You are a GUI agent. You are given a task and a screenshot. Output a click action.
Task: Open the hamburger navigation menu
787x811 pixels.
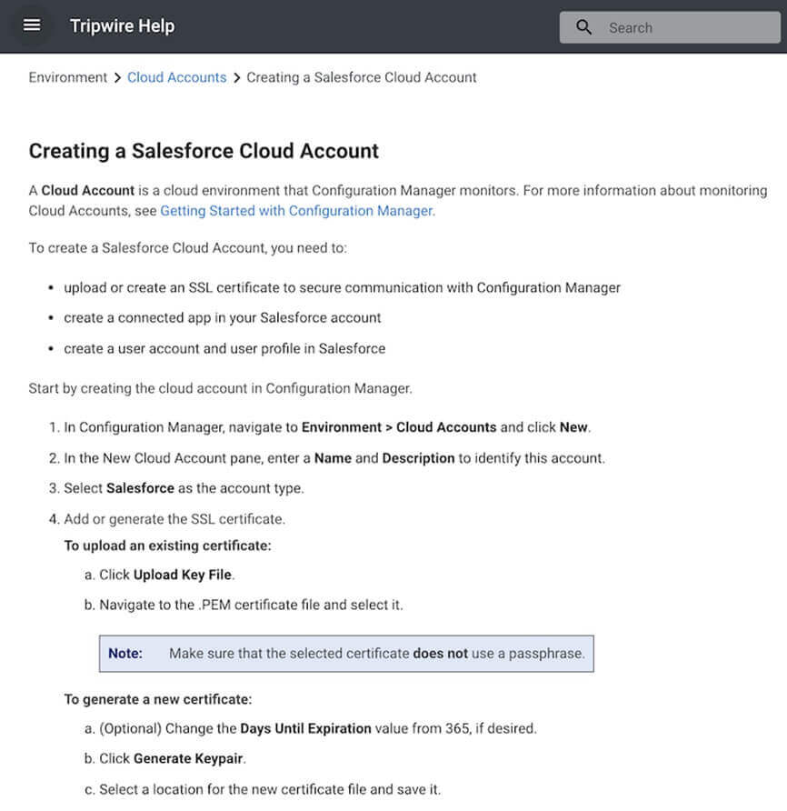tap(31, 25)
